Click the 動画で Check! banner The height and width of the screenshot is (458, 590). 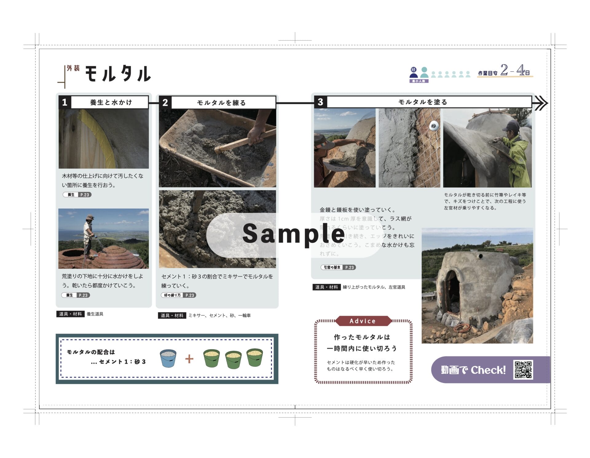(x=473, y=370)
